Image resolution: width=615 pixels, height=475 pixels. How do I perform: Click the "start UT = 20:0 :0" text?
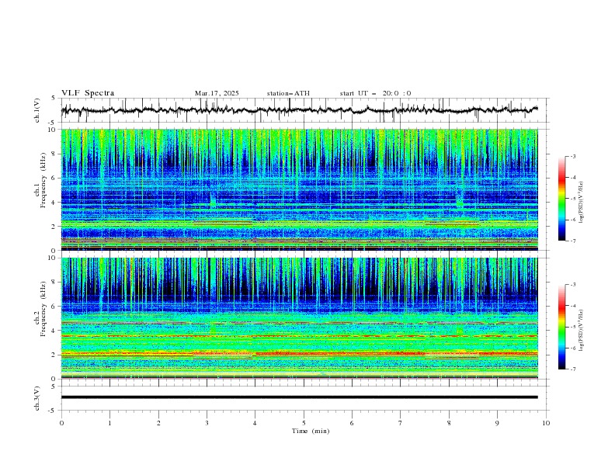[375, 93]
